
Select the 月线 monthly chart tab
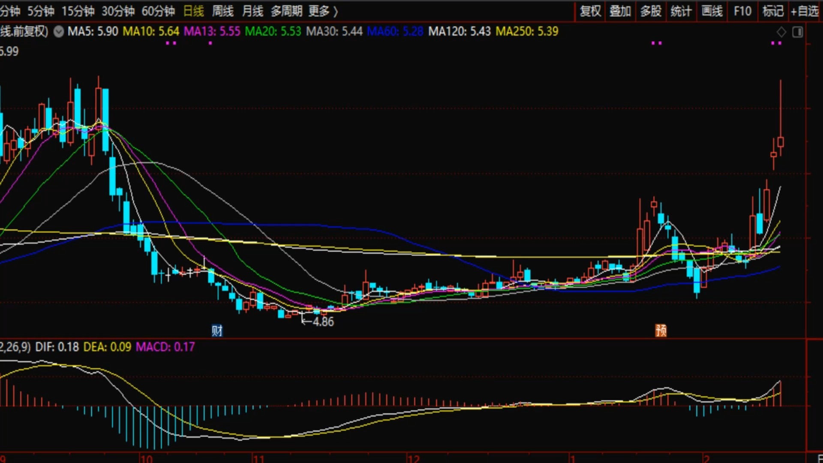(x=252, y=11)
